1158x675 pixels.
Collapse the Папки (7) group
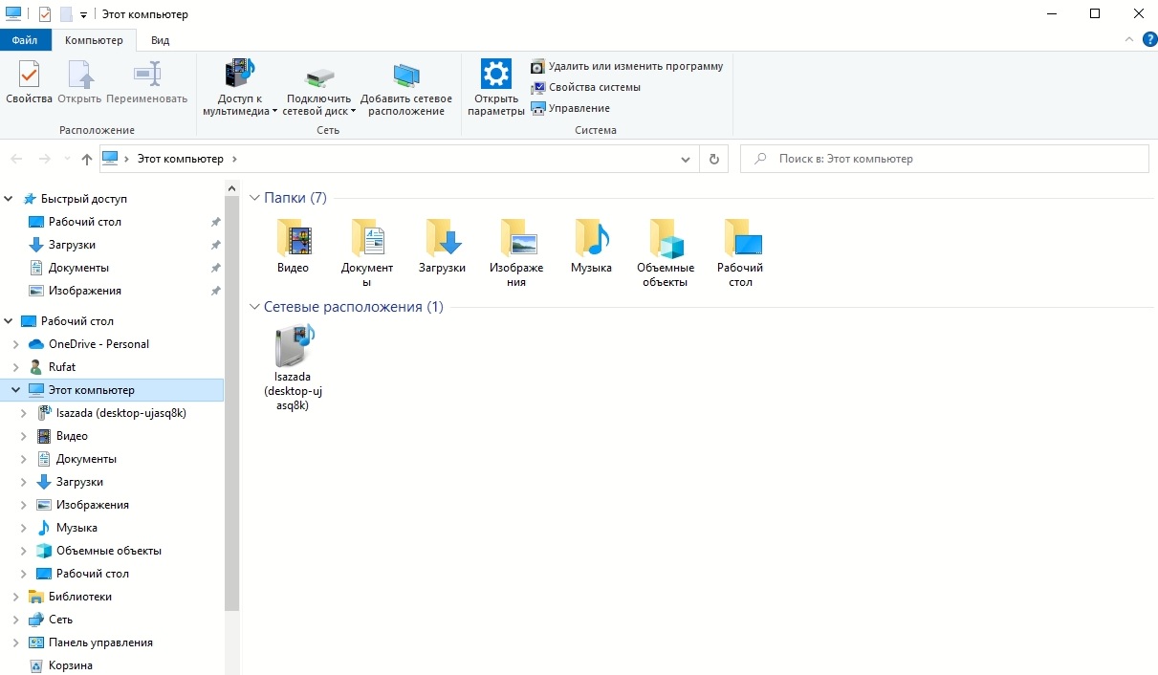coord(254,198)
